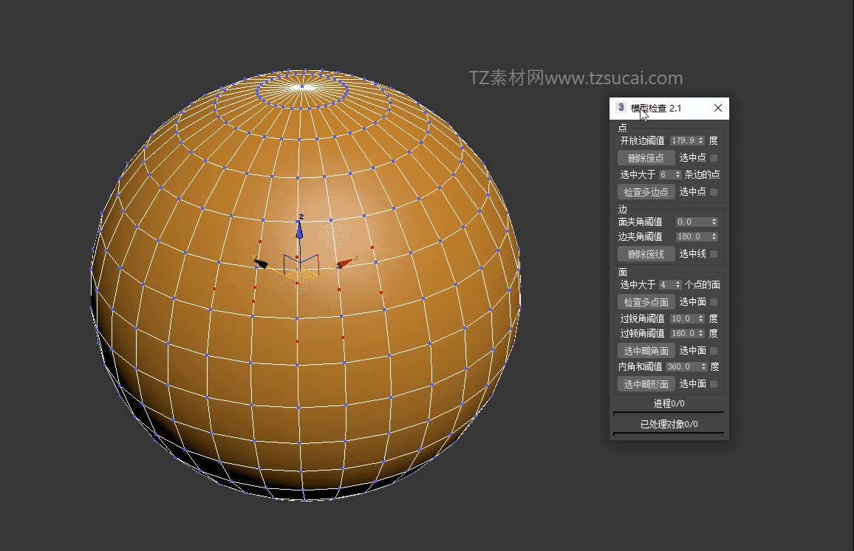854x551 pixels.
Task: Click the 进程 progress bar
Action: tap(669, 412)
